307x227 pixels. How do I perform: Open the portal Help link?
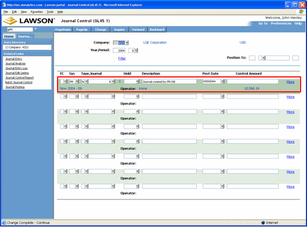[x=298, y=24]
